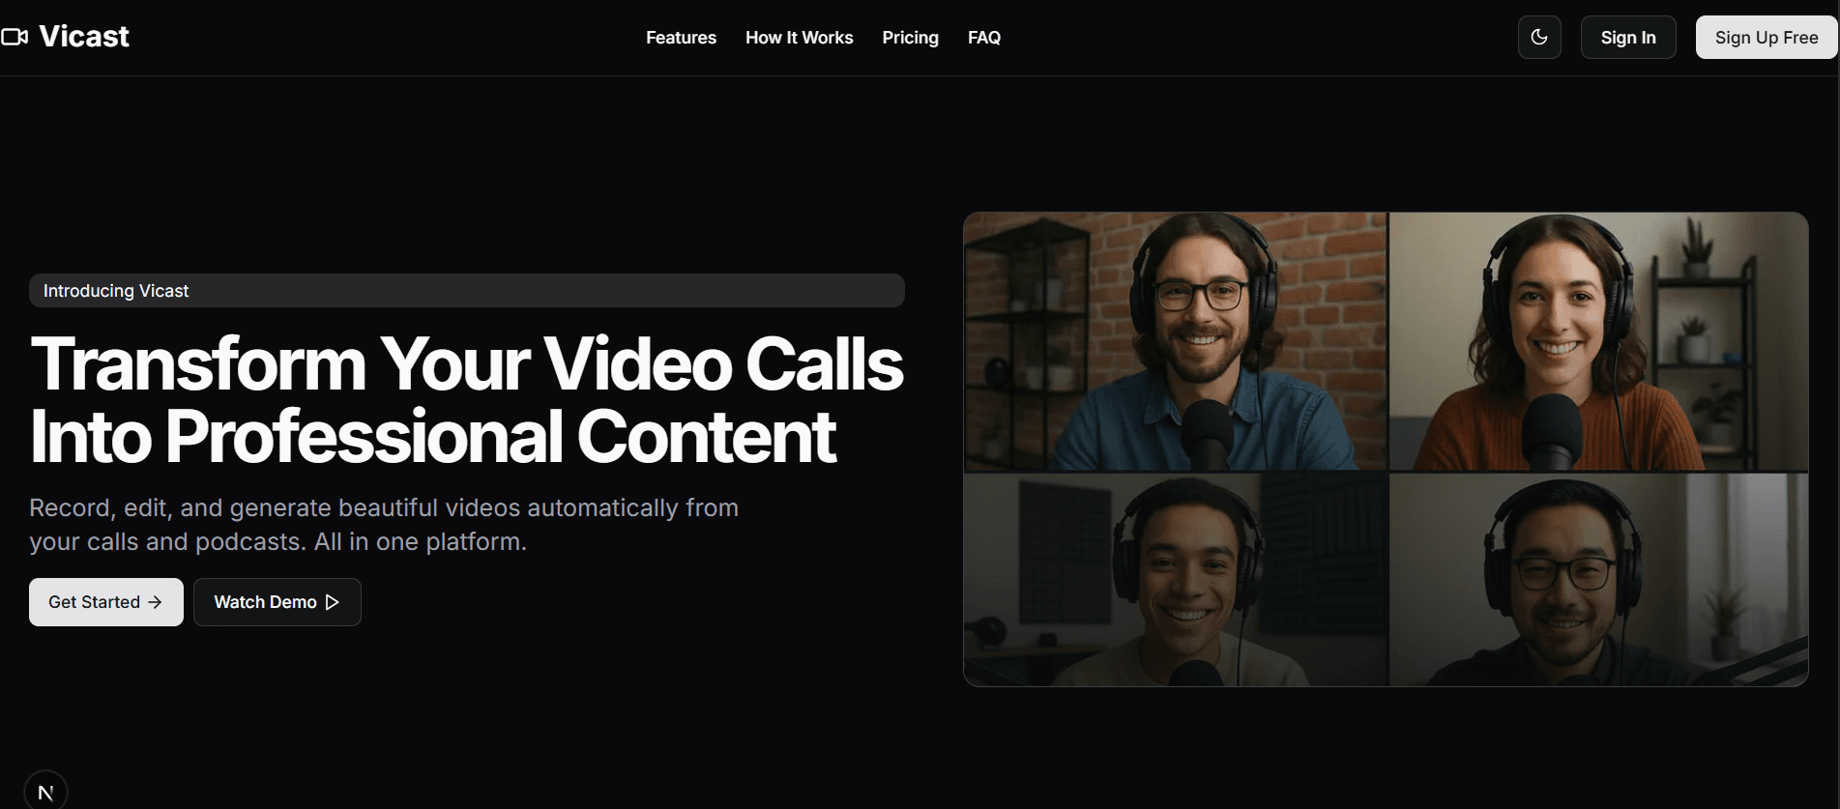Select the woman in orange sweater tile
The image size is (1840, 809).
click(1597, 341)
